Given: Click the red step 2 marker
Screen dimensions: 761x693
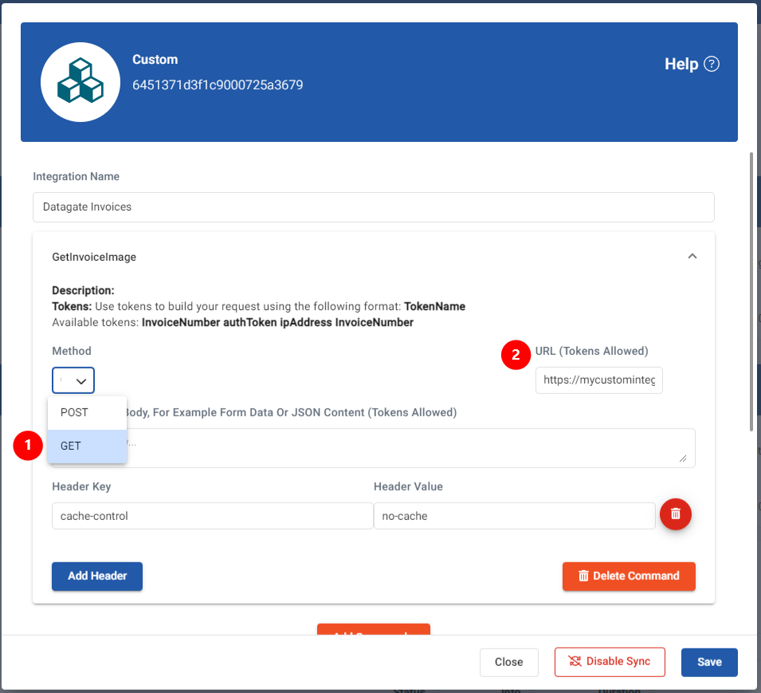Looking at the screenshot, I should [516, 355].
